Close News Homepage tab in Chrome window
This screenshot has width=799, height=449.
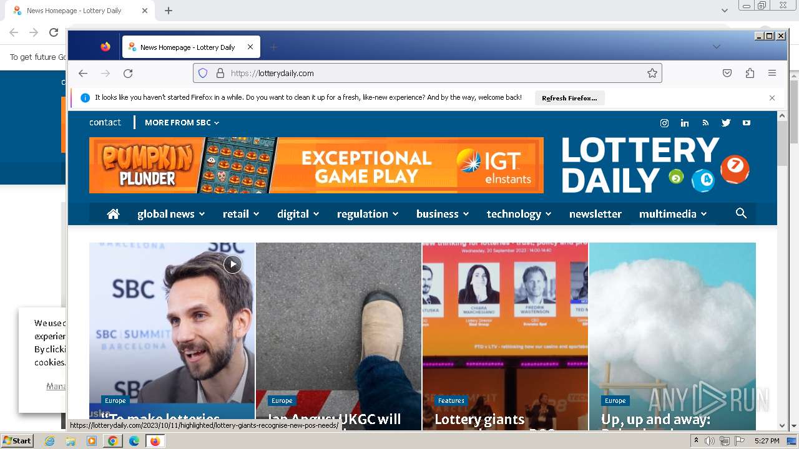145,11
